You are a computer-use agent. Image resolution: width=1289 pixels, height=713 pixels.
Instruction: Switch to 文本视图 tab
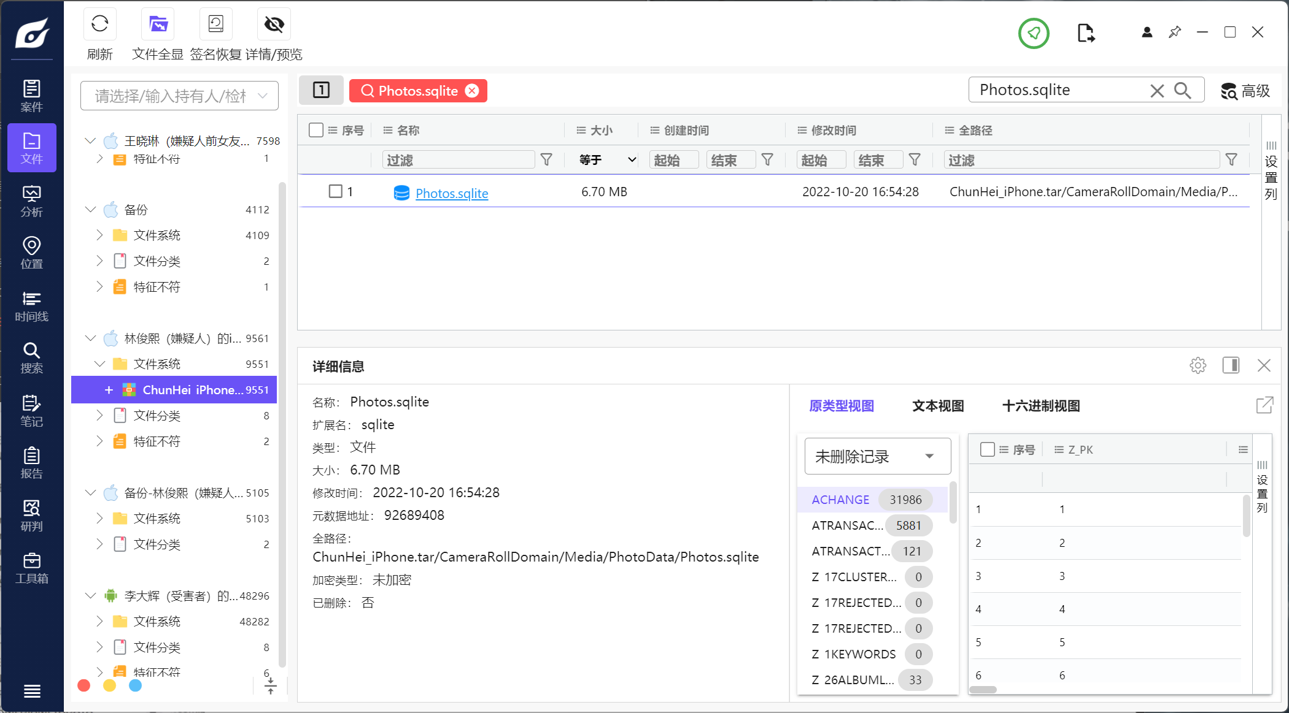(x=938, y=406)
